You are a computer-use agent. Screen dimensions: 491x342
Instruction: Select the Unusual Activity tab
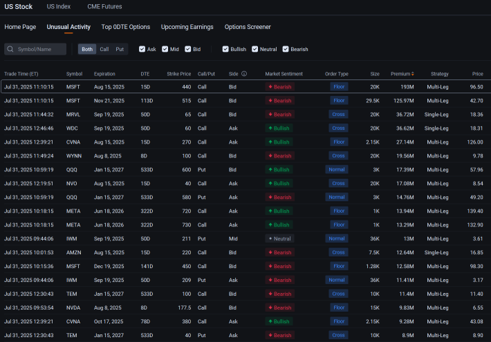(x=68, y=27)
